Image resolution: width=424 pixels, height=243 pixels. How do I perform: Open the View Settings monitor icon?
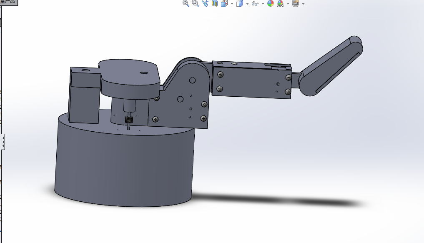point(296,3)
